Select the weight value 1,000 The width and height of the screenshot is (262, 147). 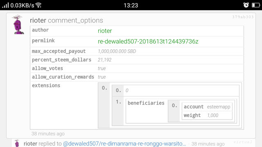[213, 115]
